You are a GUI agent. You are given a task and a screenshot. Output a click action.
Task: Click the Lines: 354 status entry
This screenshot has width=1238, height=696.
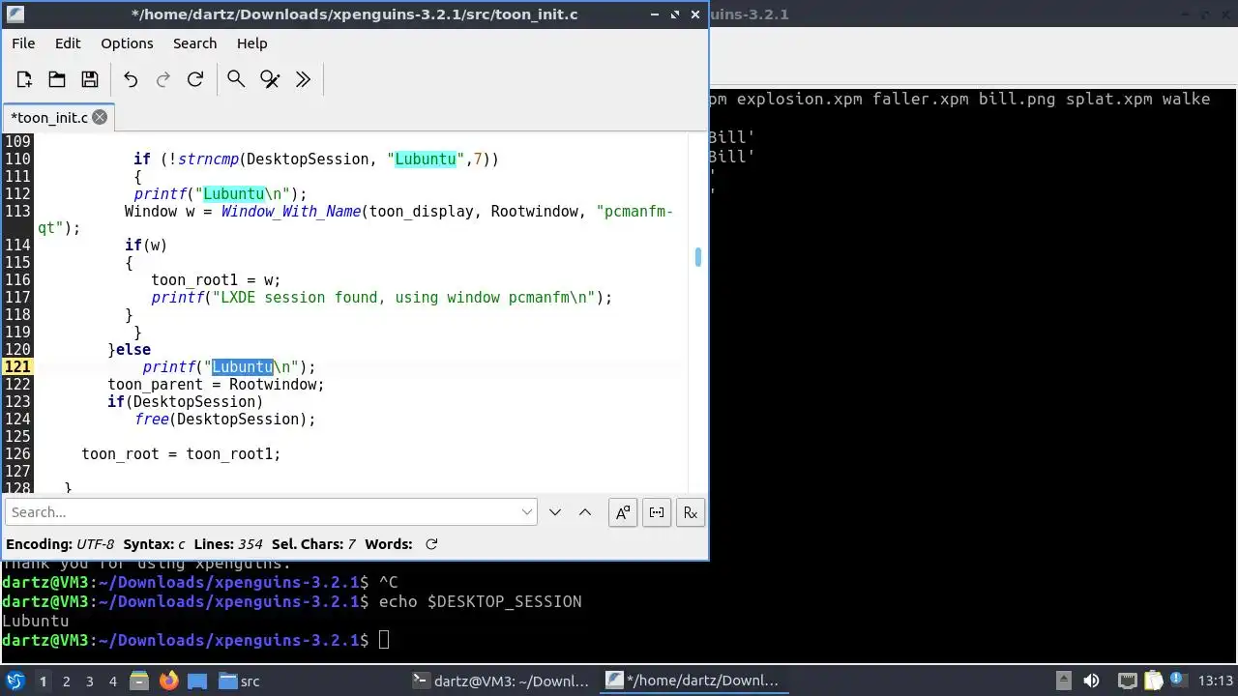[x=228, y=544]
